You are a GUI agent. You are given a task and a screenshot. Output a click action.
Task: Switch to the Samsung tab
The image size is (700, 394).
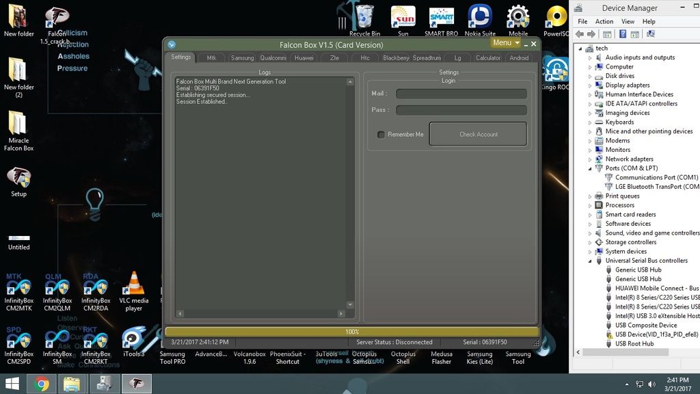point(242,58)
